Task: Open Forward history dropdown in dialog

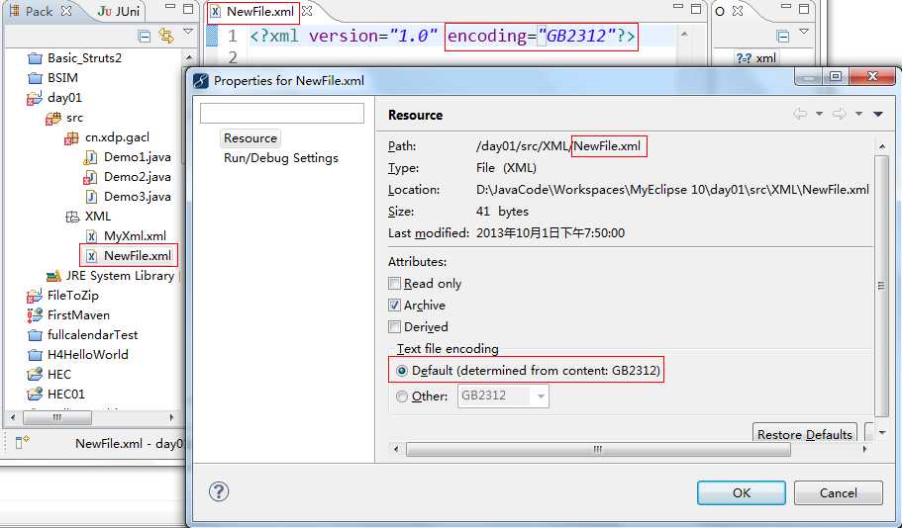Action: (858, 115)
